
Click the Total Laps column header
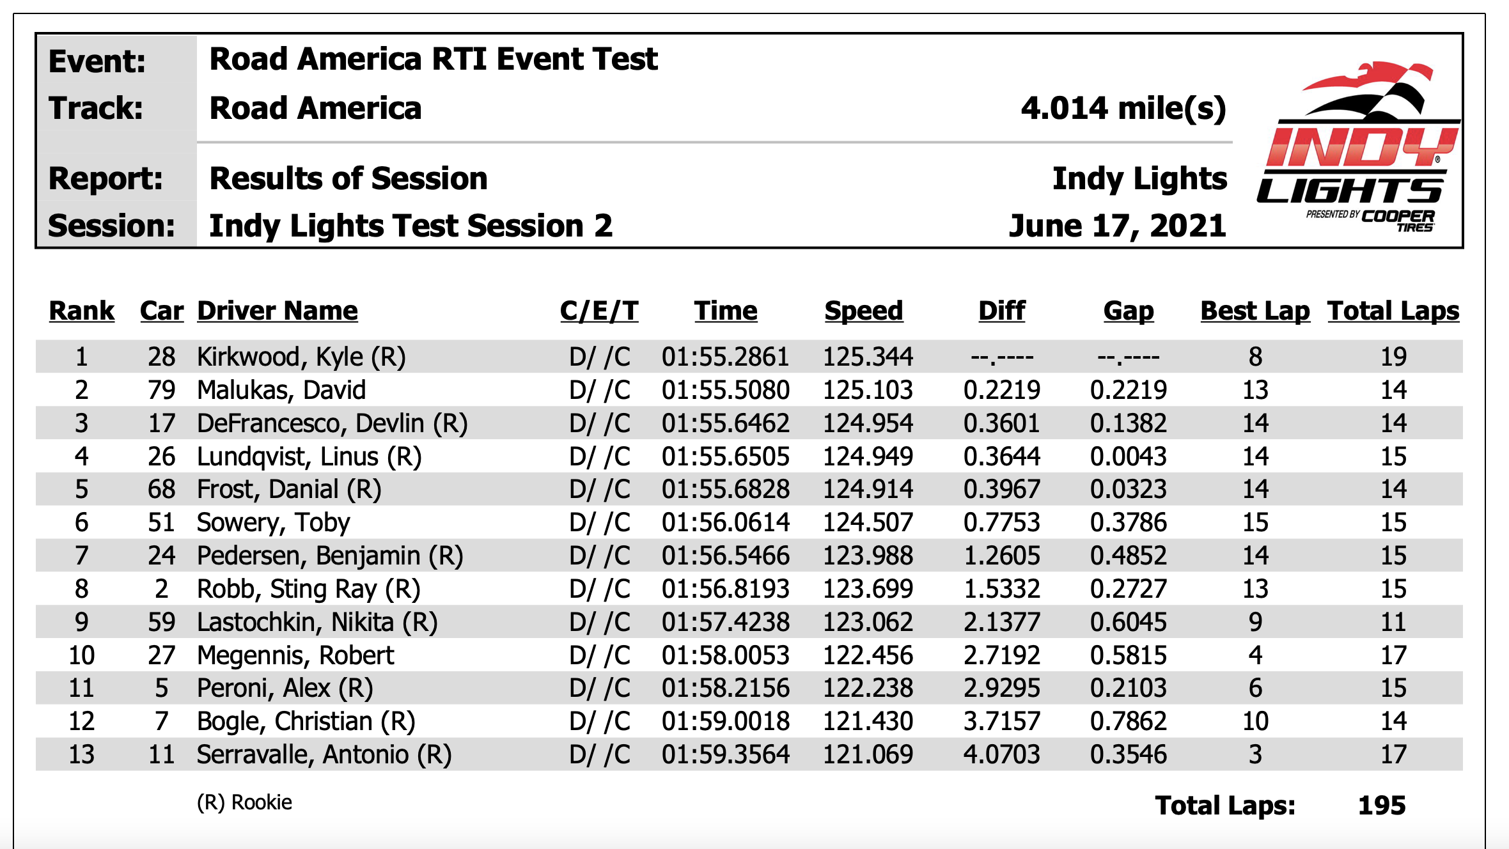(1393, 311)
